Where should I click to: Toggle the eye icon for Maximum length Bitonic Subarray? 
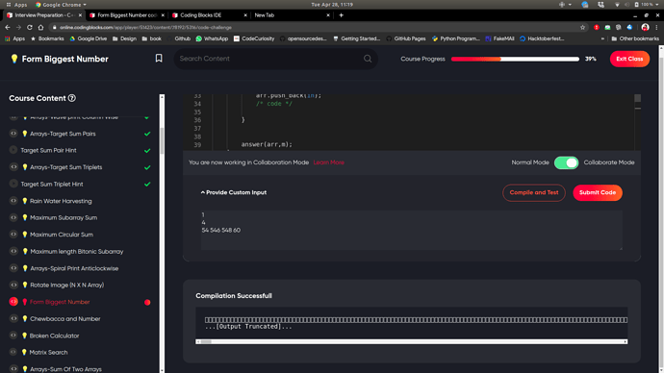click(x=13, y=251)
